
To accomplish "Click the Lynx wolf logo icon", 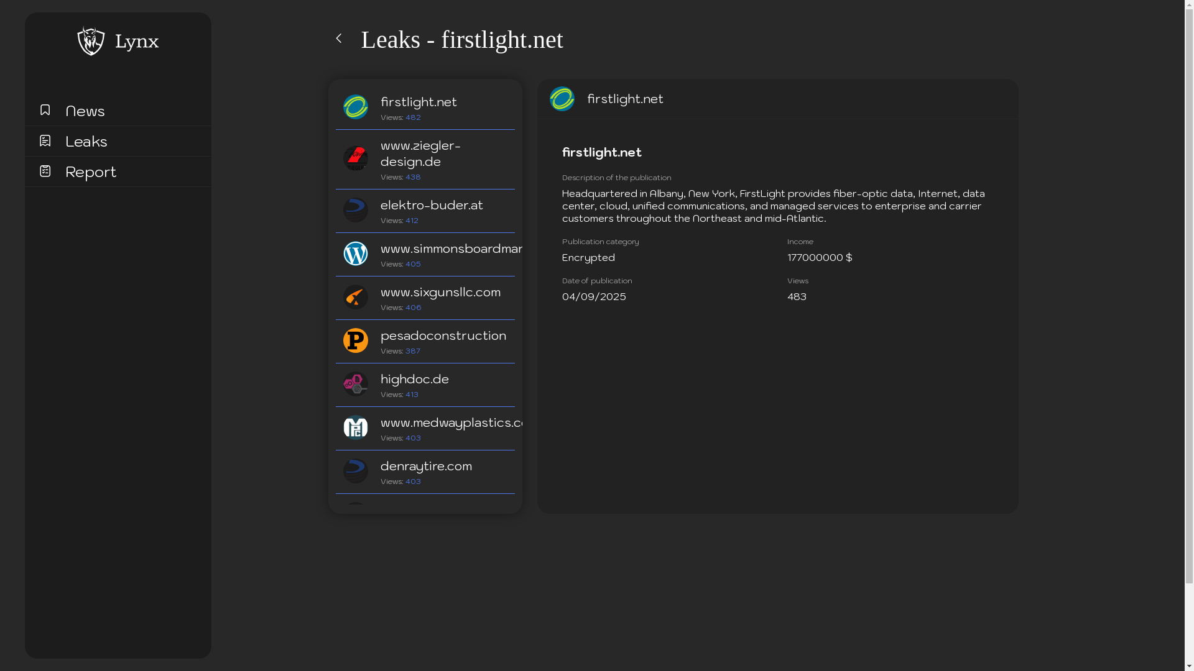I will coord(91,41).
